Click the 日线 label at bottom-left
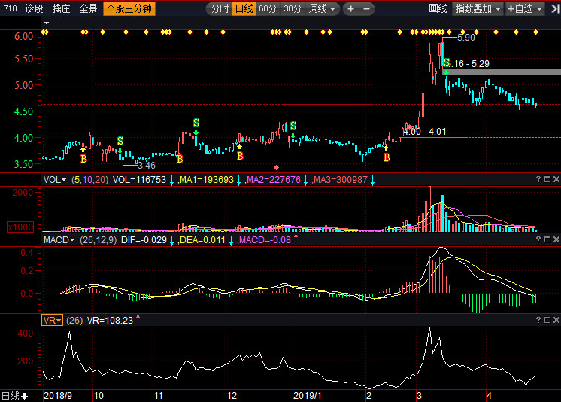Screen dimensions: 561x402 click(14, 396)
